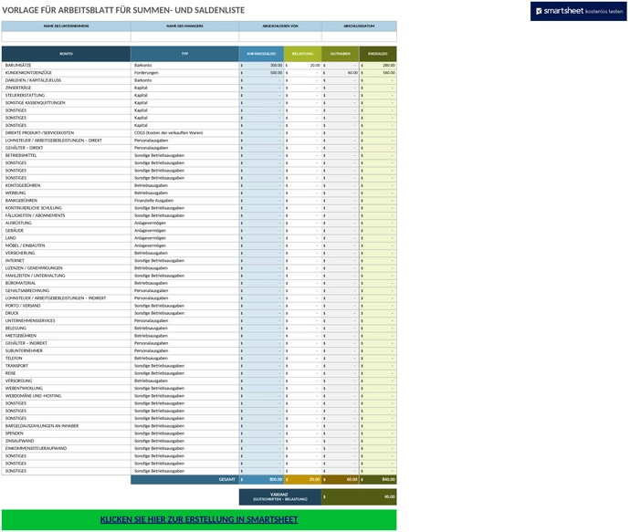This screenshot has width=630, height=532.
Task: Select the 'EINKOMMENSSTEUERAUFWAND' account cell
Action: (x=66, y=448)
